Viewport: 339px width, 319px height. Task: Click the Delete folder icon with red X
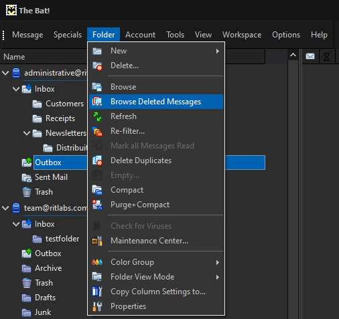point(97,66)
